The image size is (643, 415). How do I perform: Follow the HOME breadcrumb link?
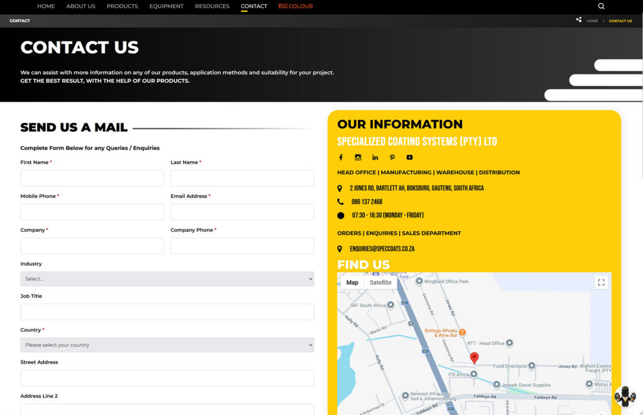592,21
